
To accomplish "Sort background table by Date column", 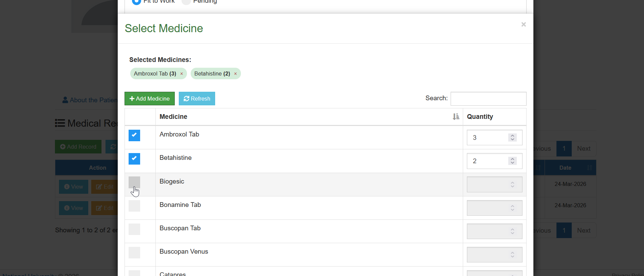I will coord(570,168).
